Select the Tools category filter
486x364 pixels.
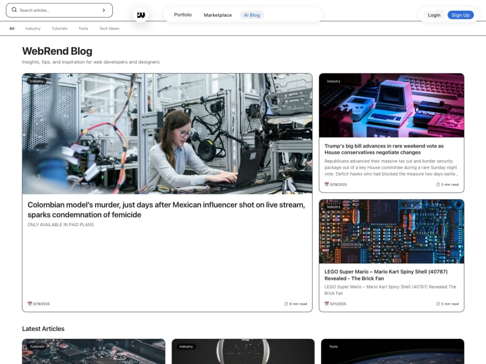[84, 29]
